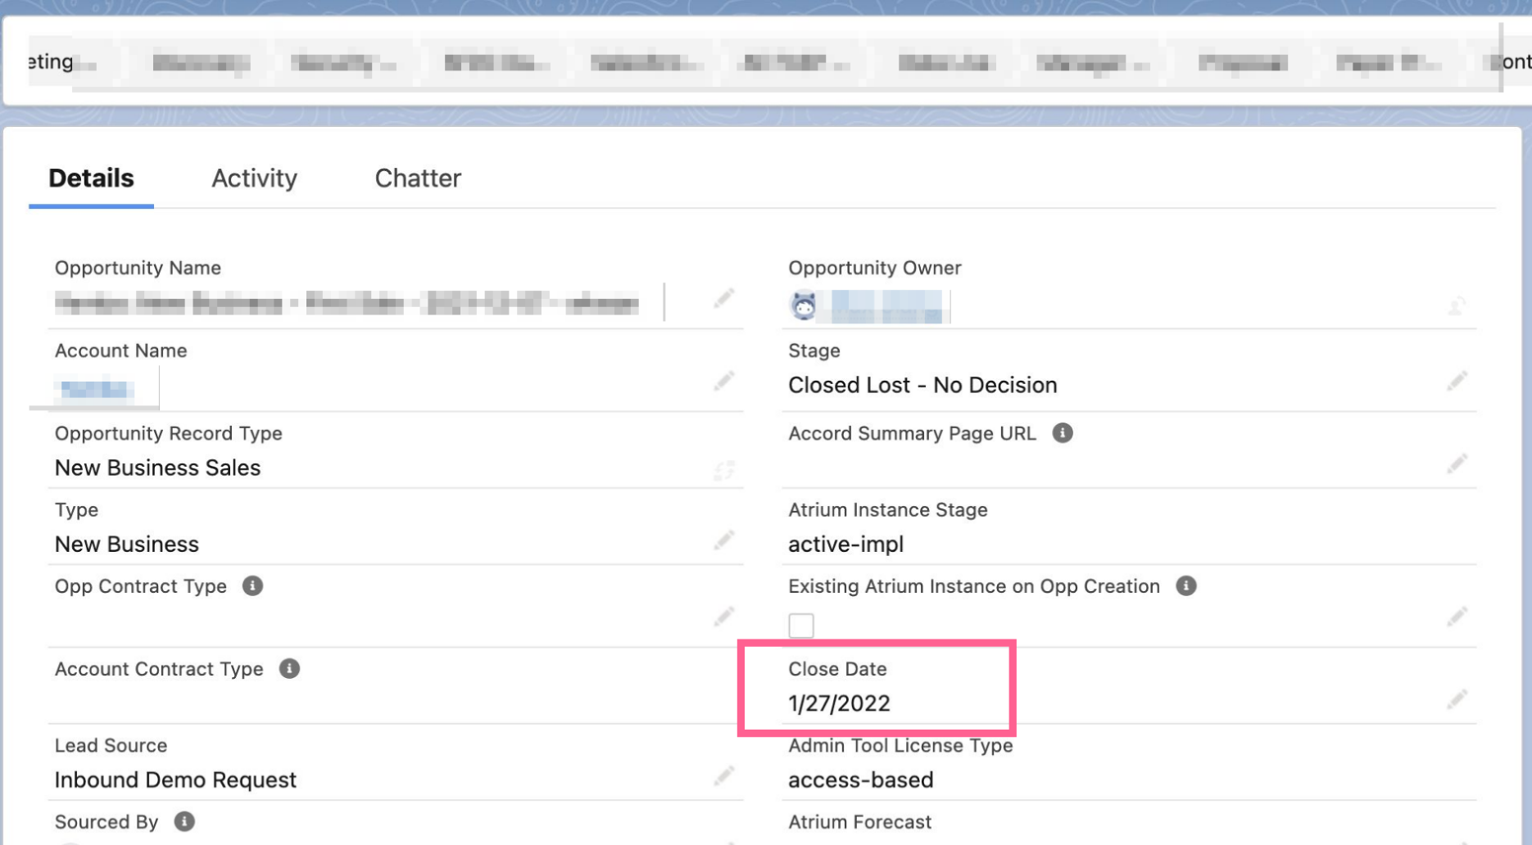Click change owner icon for Opportunity Owner
Image resolution: width=1532 pixels, height=845 pixels.
tap(1457, 306)
